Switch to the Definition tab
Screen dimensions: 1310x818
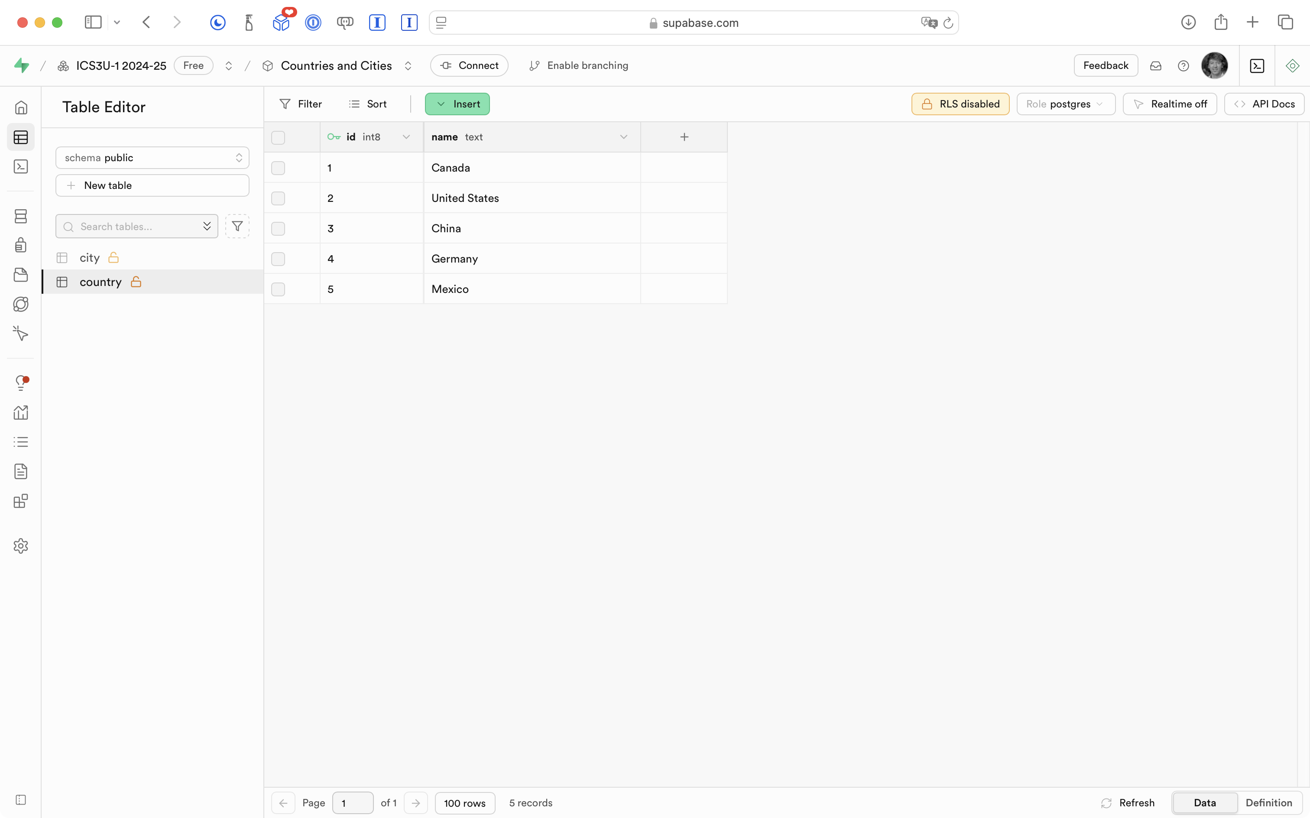click(x=1268, y=803)
